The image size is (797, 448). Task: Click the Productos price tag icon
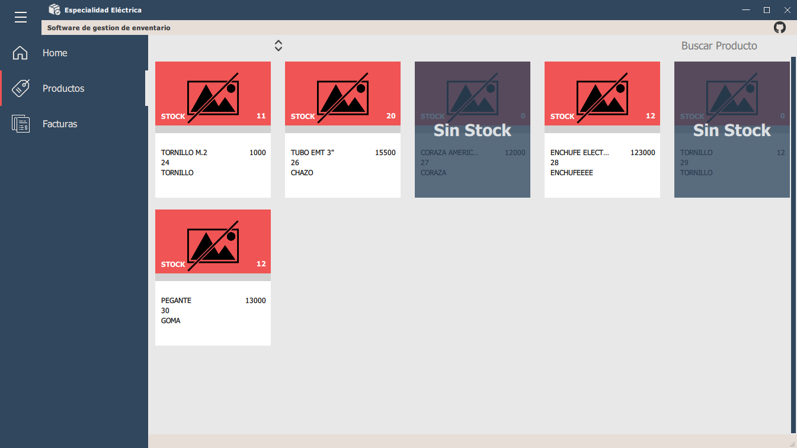click(20, 88)
